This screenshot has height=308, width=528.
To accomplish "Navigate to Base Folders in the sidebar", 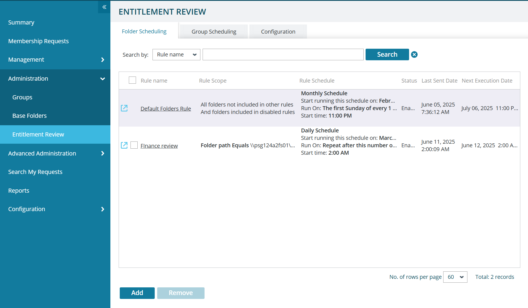I will (x=29, y=116).
